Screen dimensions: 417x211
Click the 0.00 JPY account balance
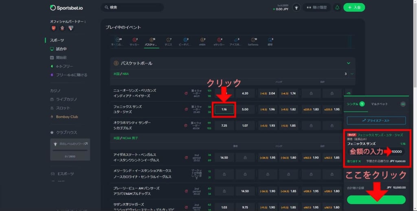tap(282, 9)
